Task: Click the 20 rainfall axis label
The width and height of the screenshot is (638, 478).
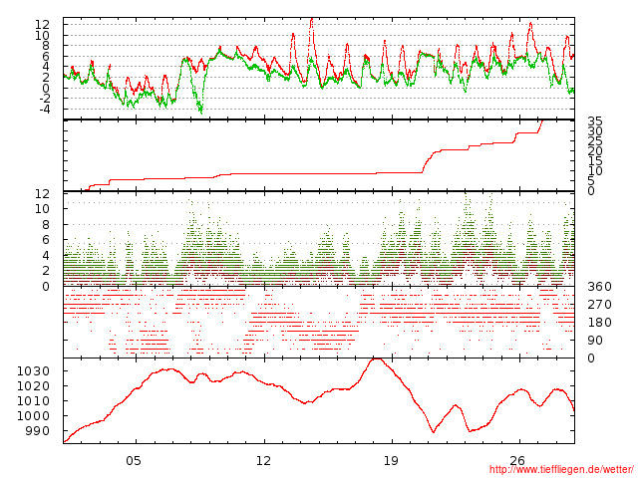Action: [x=595, y=150]
